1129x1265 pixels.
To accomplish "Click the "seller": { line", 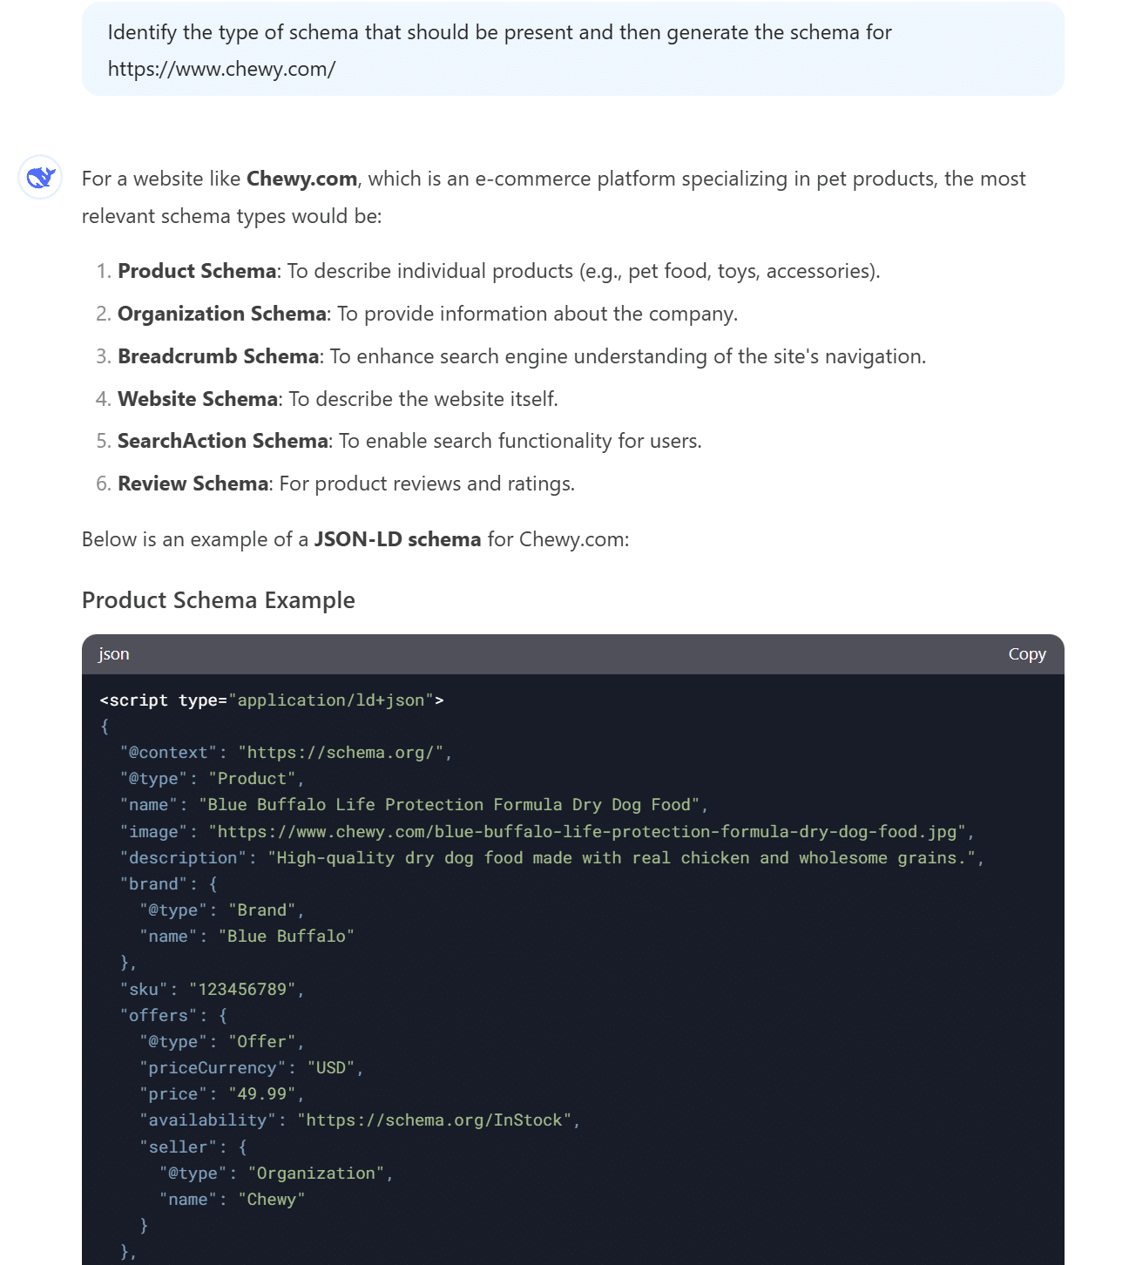I will pos(193,1147).
